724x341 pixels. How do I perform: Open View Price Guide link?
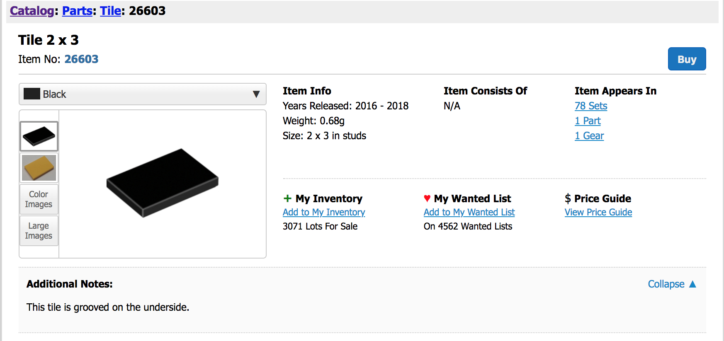point(598,212)
